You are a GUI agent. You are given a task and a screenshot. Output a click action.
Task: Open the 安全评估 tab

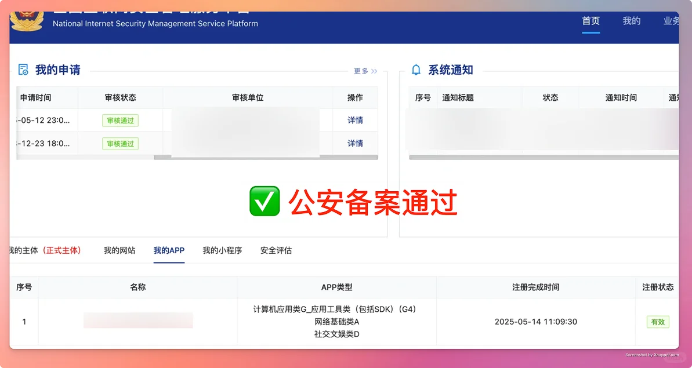click(276, 250)
